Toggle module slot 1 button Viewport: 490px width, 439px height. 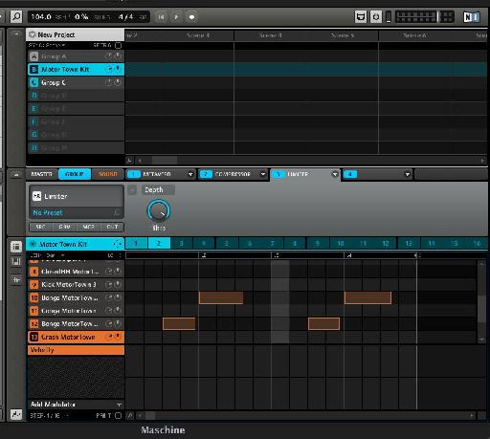click(134, 174)
